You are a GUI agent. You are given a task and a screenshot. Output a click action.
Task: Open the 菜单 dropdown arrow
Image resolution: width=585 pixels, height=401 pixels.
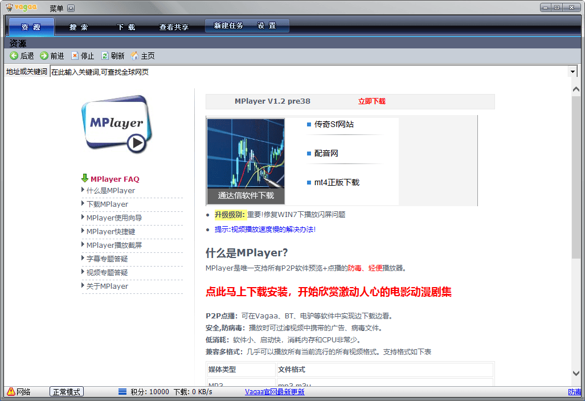tap(71, 8)
